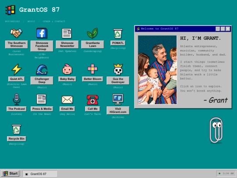
Task: Click the GrantOS 87 header logo icon
Action: click(10, 10)
